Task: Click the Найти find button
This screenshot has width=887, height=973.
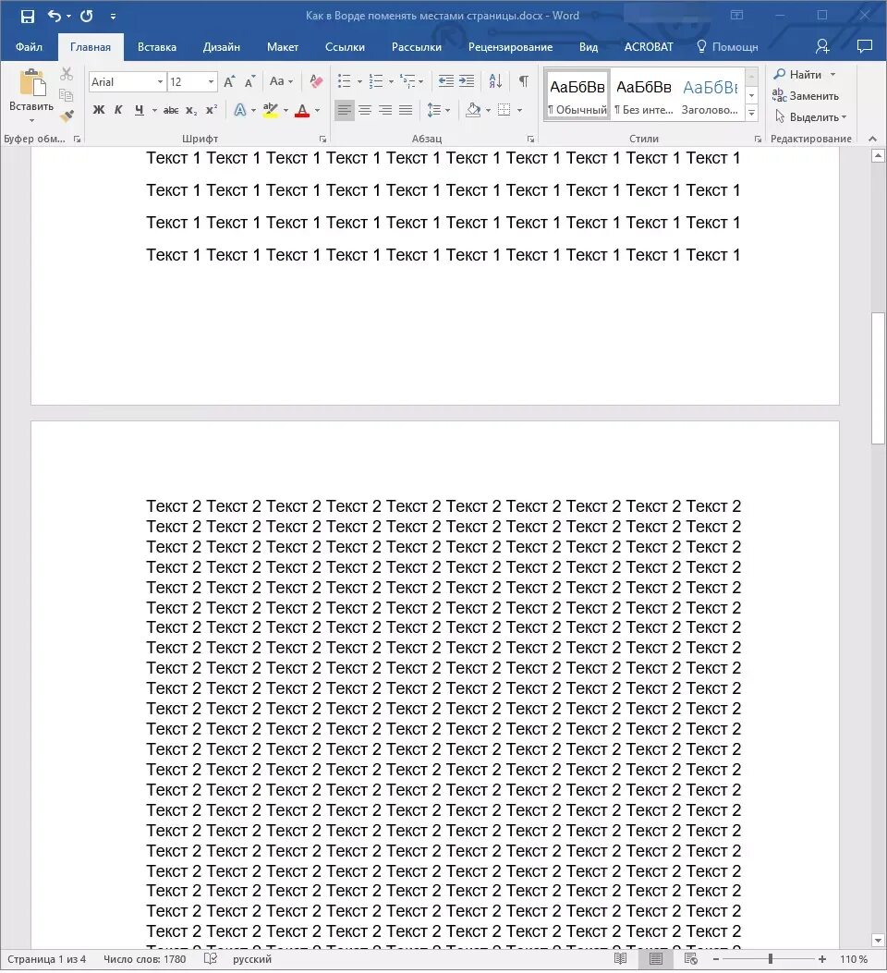Action: click(797, 75)
